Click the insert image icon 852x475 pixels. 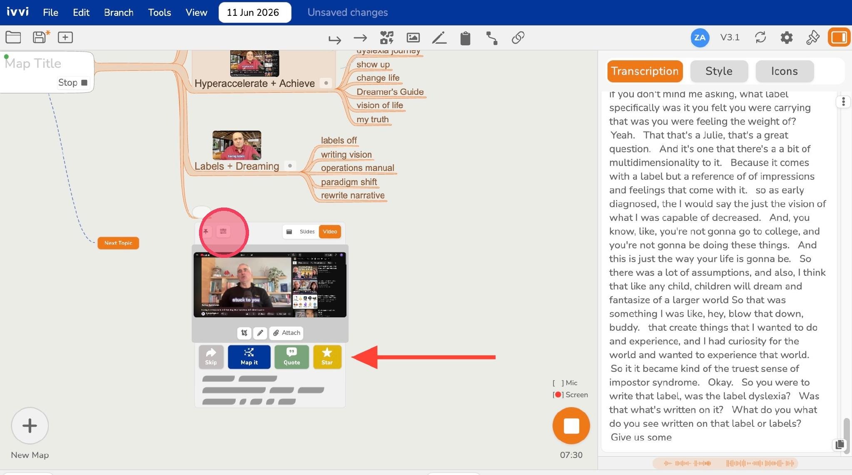pos(413,38)
